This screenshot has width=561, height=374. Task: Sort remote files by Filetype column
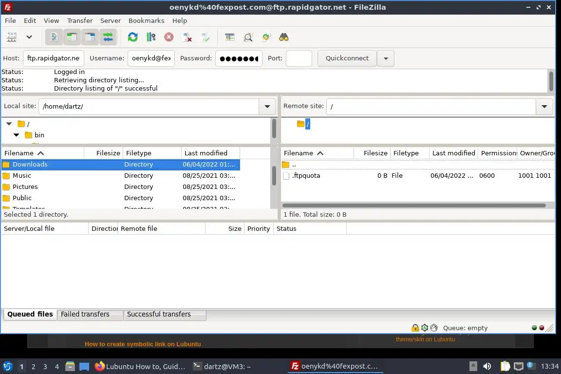pyautogui.click(x=410, y=153)
